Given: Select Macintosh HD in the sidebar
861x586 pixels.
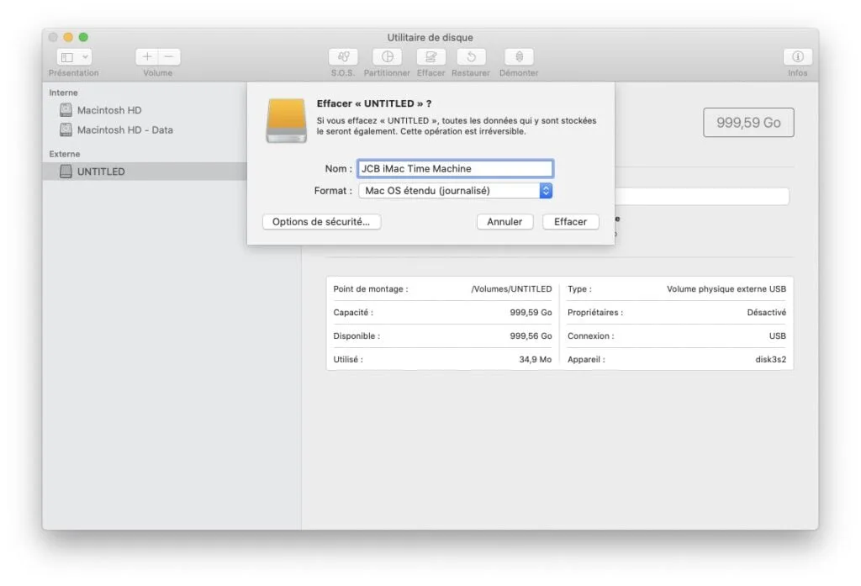Looking at the screenshot, I should coord(109,110).
